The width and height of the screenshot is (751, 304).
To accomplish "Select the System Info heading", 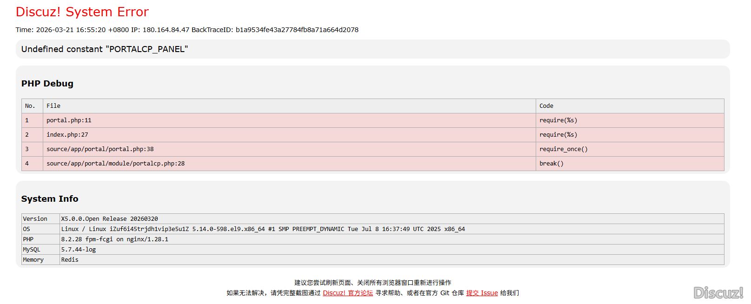I will point(50,199).
